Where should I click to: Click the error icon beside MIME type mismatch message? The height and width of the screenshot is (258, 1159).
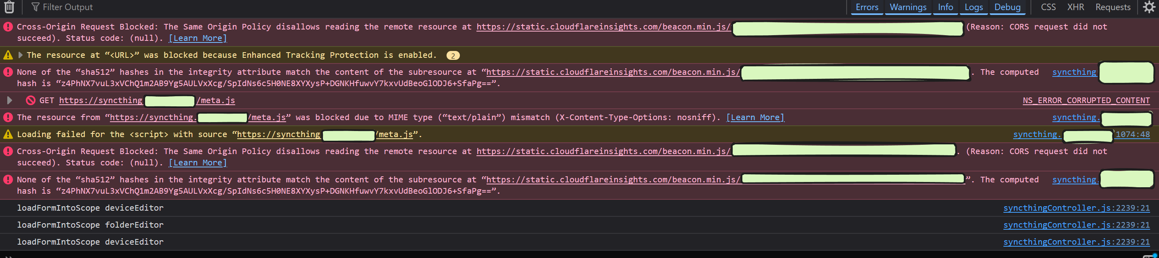8,118
